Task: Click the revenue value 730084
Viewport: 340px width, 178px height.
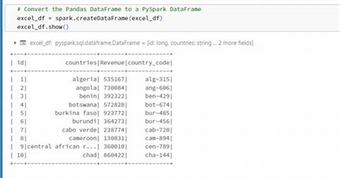Action: coord(114,88)
